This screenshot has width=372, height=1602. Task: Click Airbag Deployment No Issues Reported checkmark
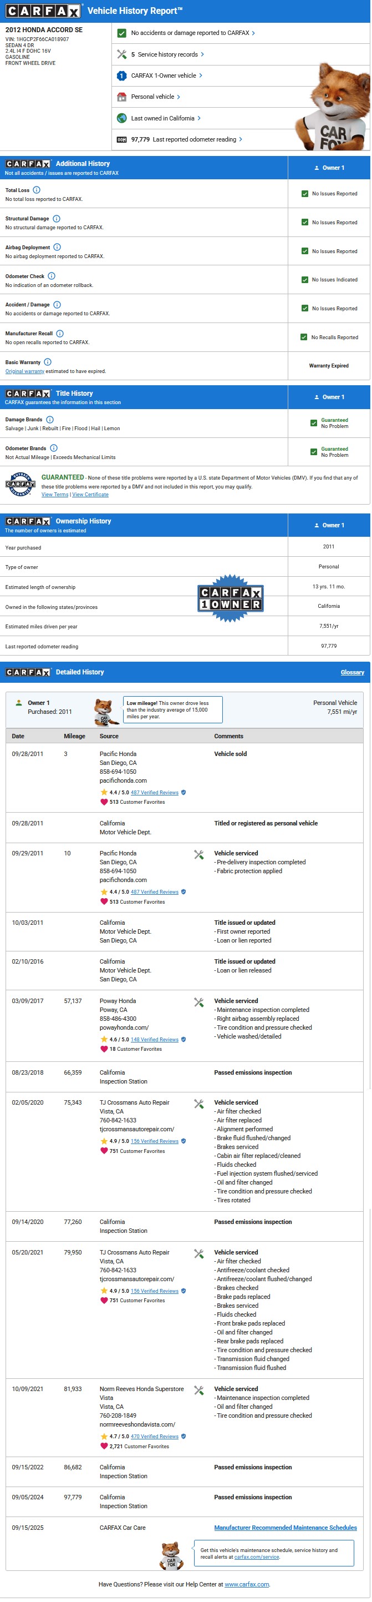[305, 250]
